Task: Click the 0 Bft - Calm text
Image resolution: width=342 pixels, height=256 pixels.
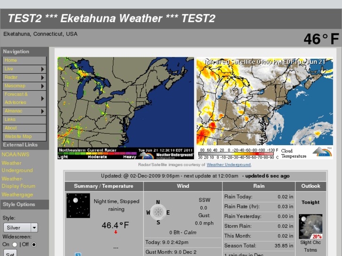Action: [183, 233]
